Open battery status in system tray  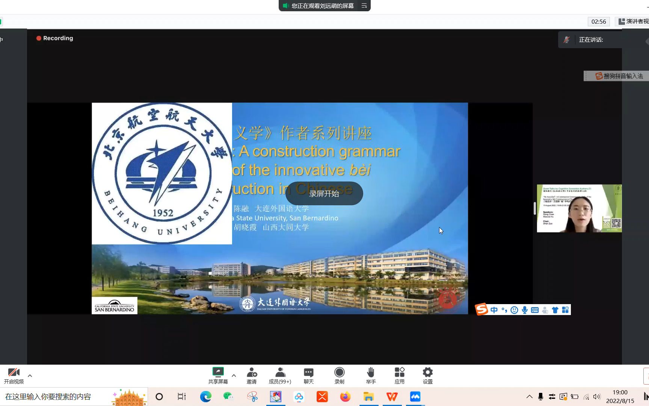coord(575,397)
